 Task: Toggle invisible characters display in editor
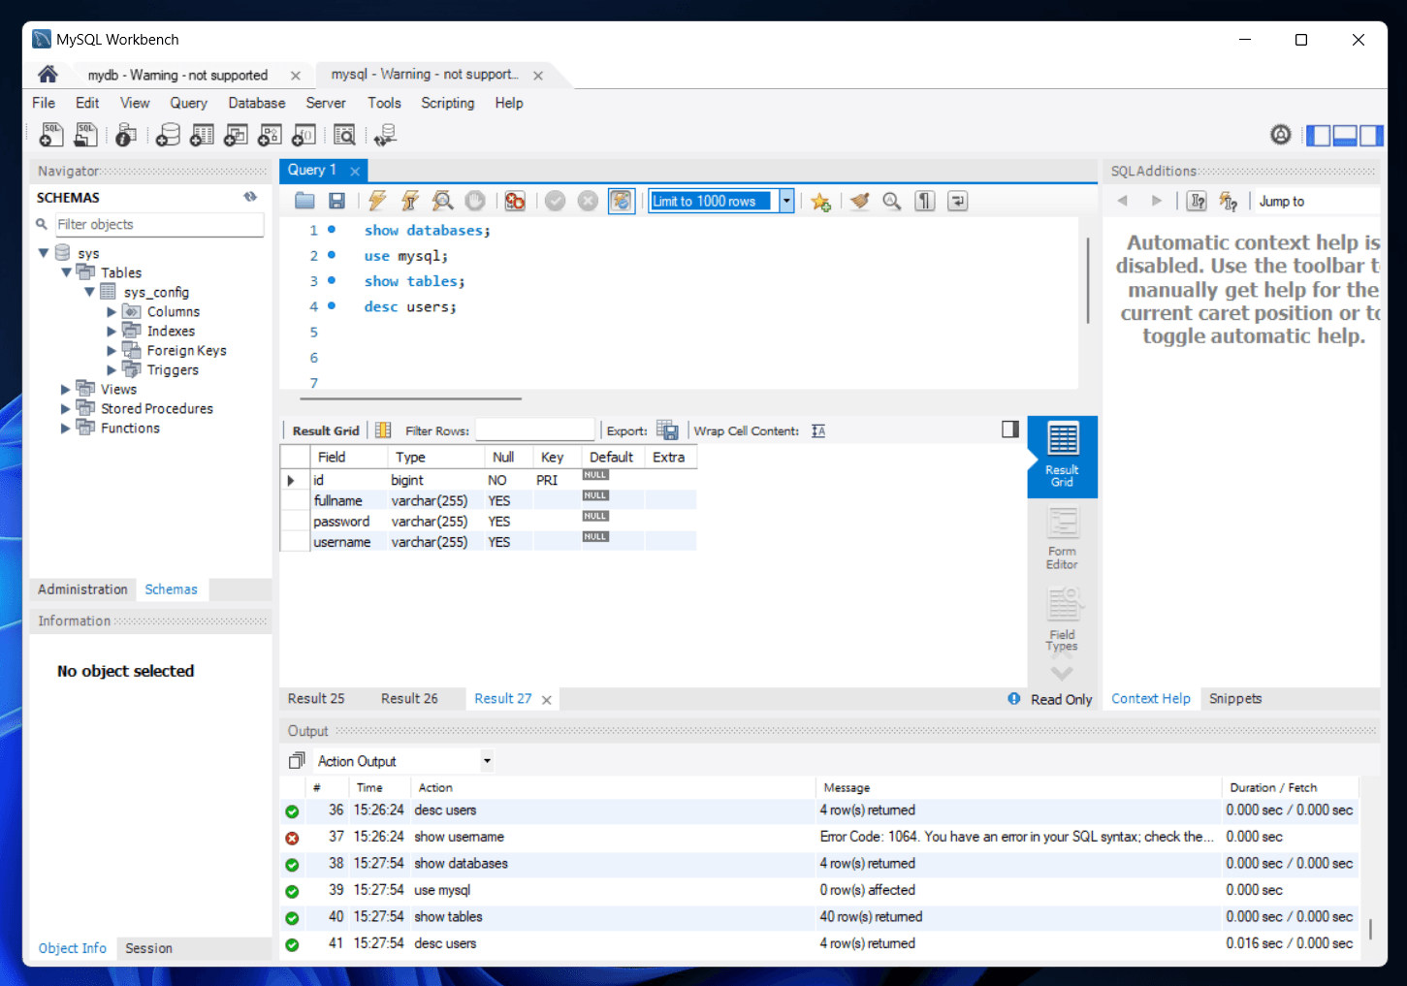tap(924, 201)
